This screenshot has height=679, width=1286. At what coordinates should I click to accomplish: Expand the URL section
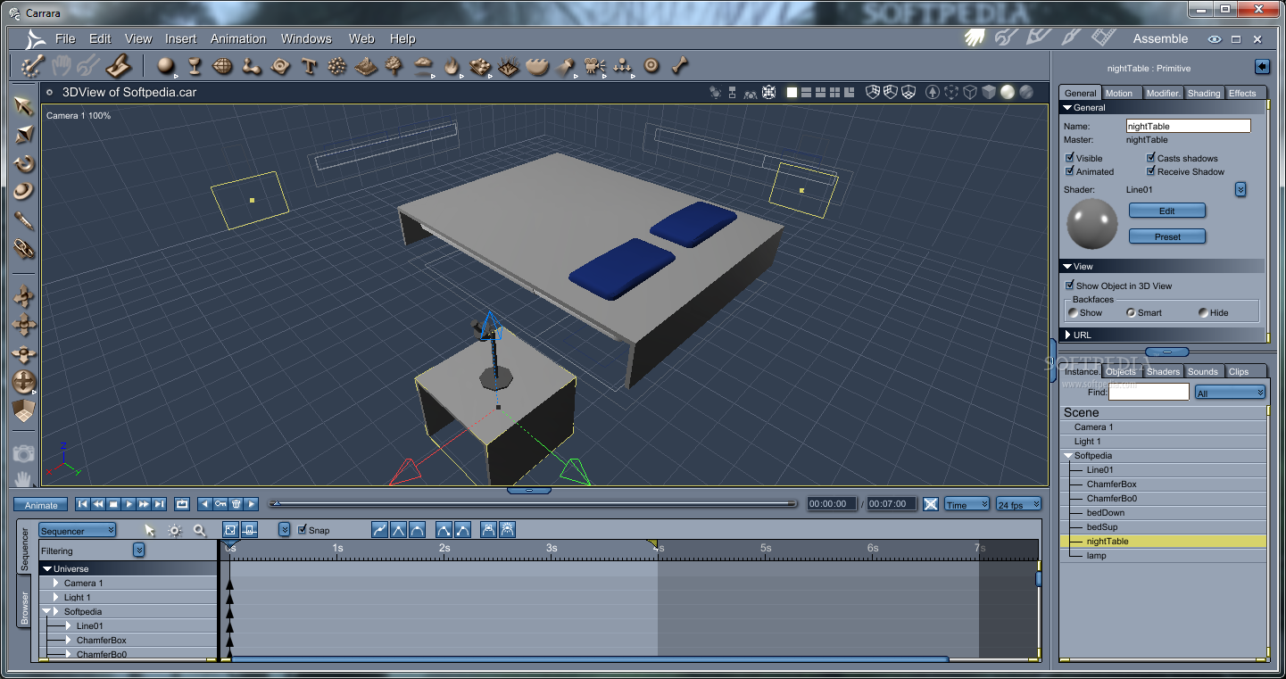[1067, 335]
